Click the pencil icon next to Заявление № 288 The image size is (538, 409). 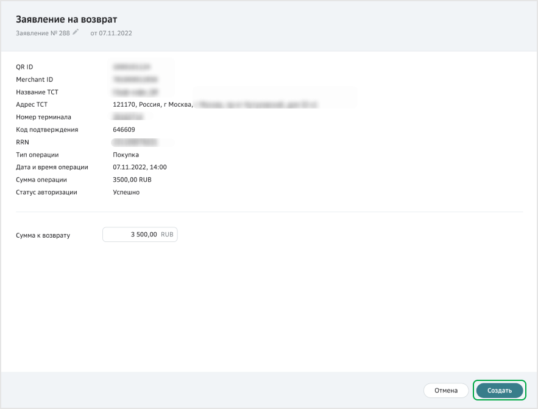[76, 32]
